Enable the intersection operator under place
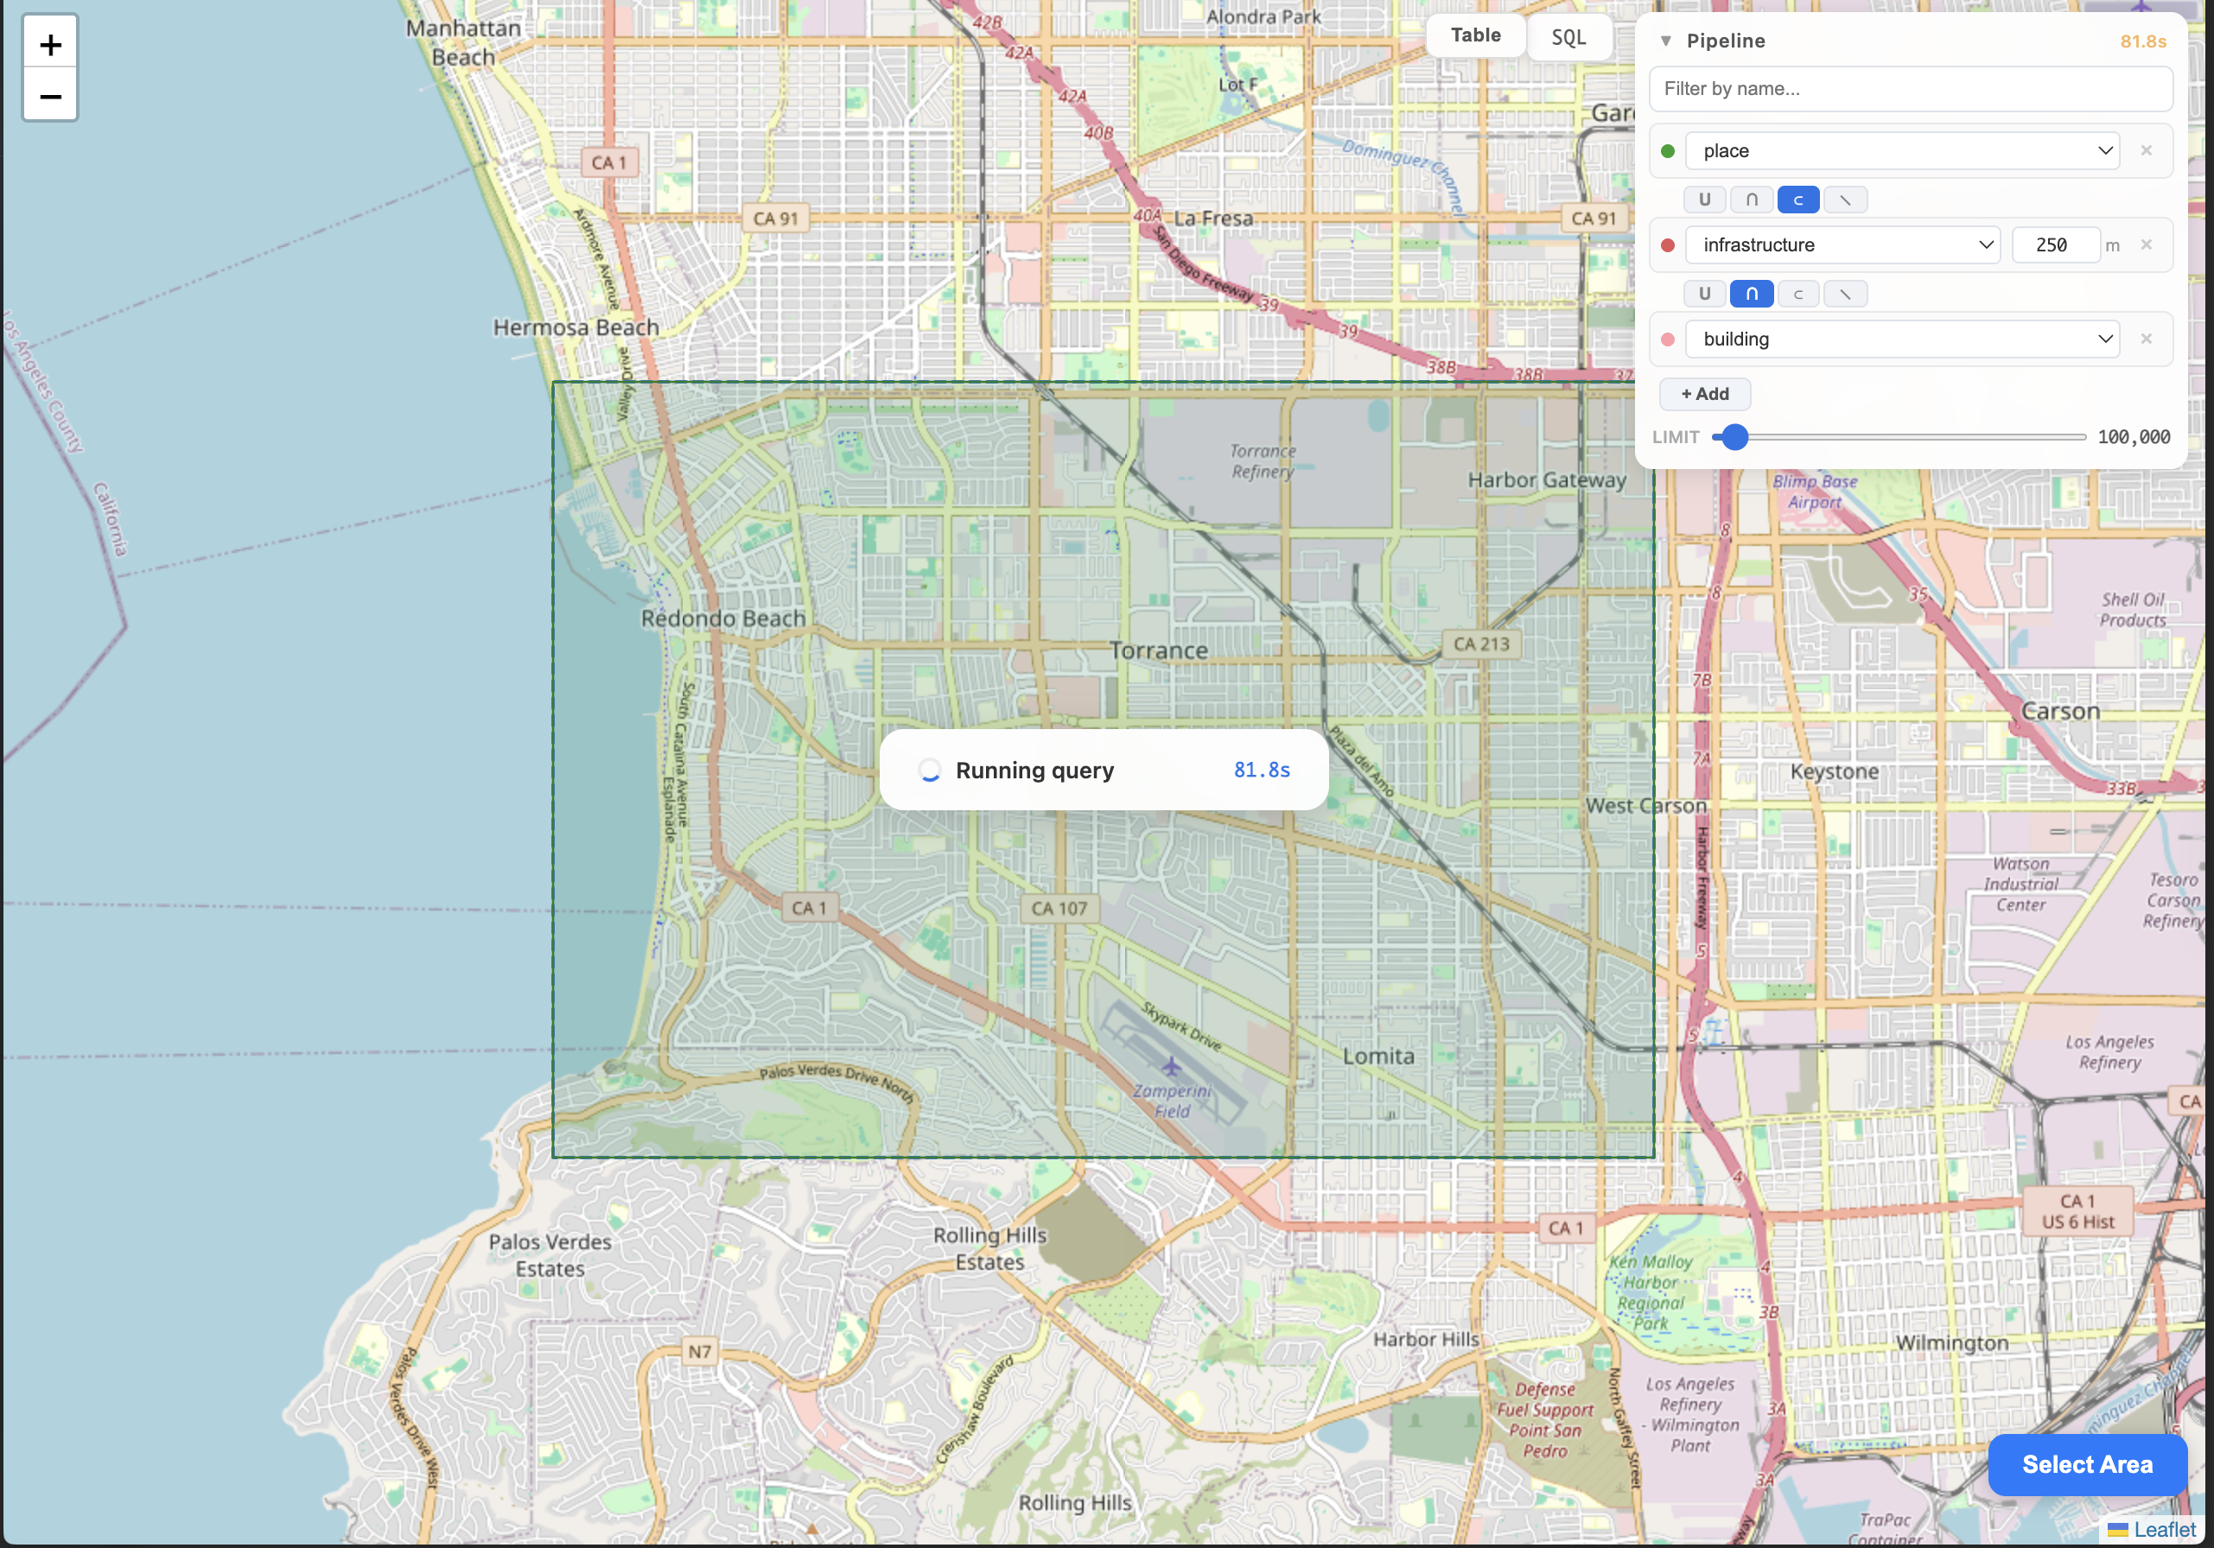Screen dimensions: 2214x1548 pyautogui.click(x=1751, y=199)
